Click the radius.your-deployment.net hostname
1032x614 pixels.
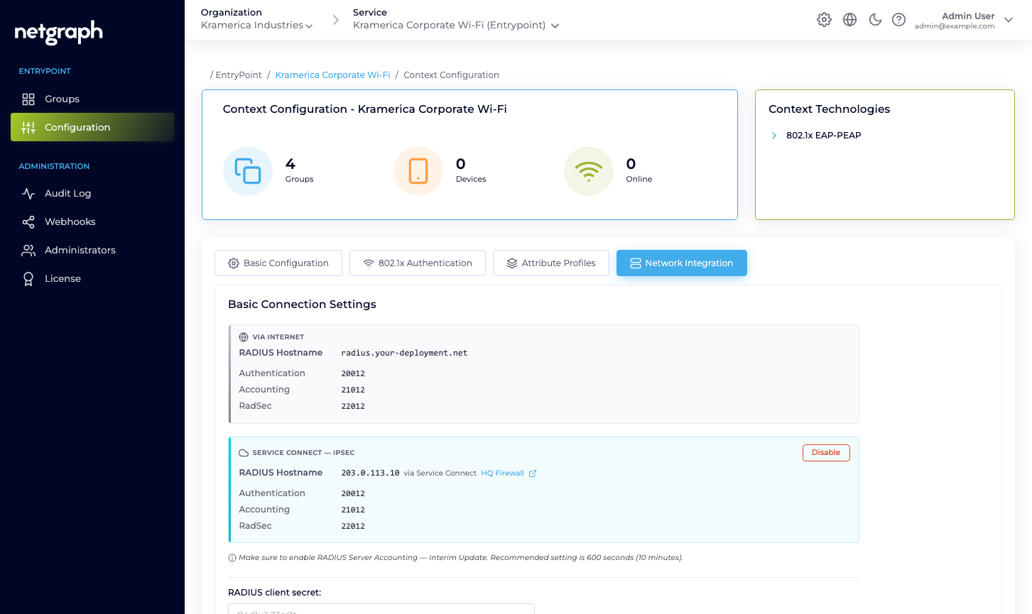(404, 353)
